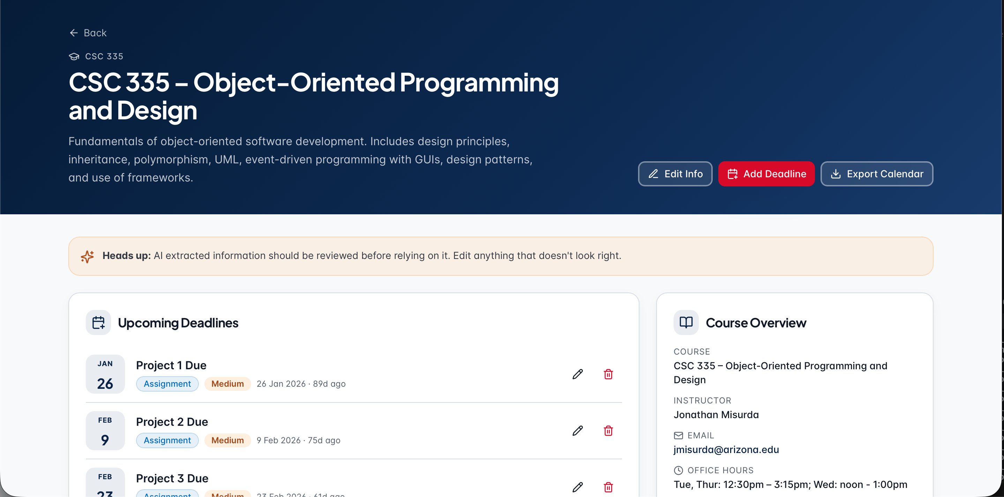This screenshot has width=1004, height=497.
Task: Edit Project 3 Due with pencil icon
Action: 578,487
